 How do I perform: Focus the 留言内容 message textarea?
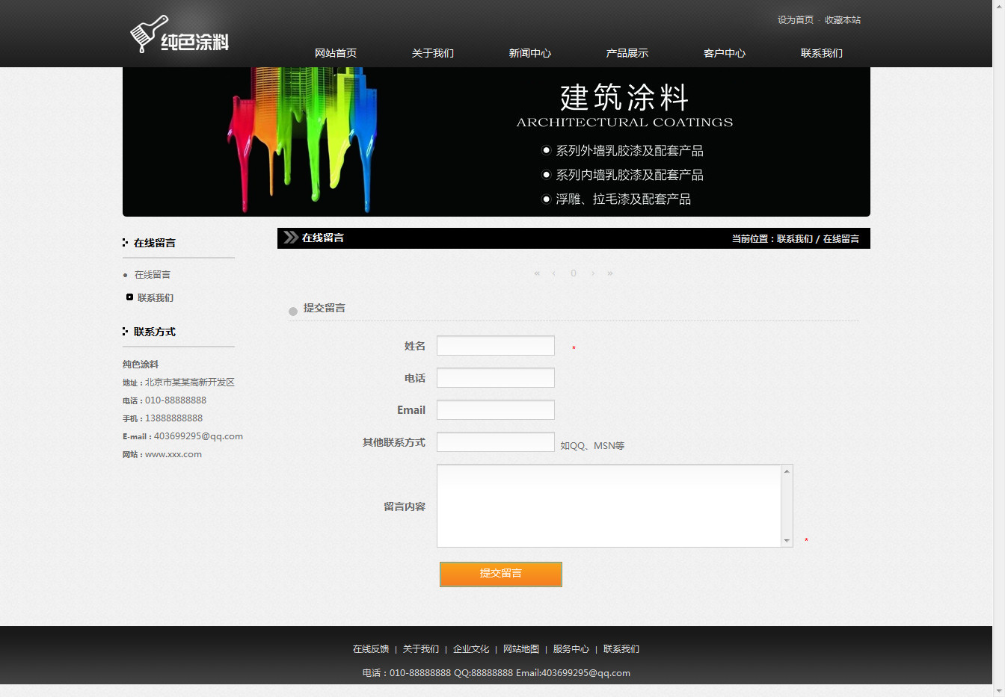point(609,506)
